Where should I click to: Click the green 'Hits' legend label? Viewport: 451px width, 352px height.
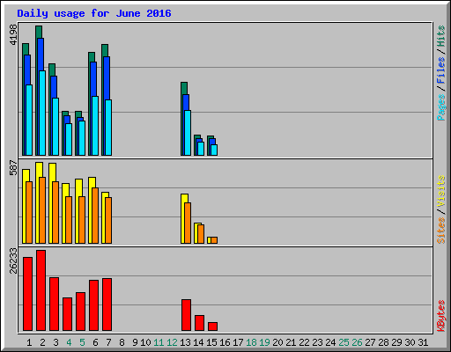coord(440,36)
